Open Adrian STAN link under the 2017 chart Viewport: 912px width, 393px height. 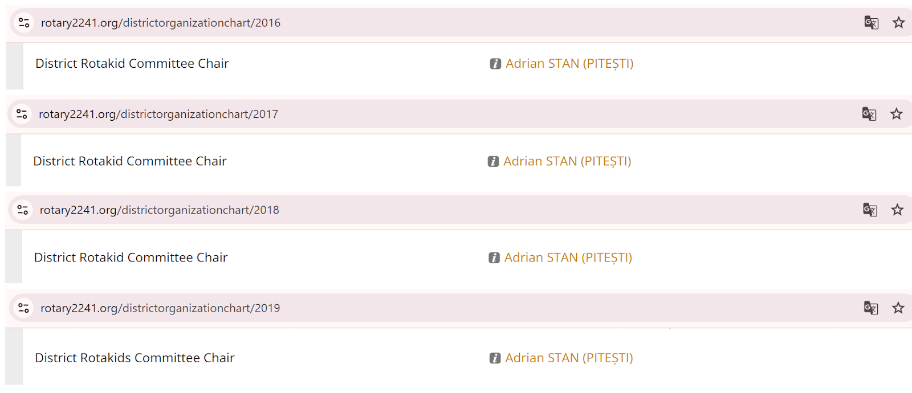point(567,161)
